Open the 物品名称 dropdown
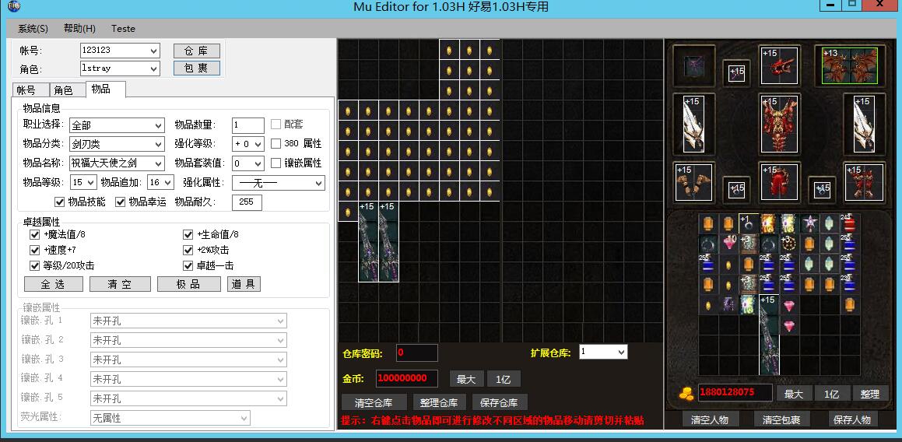The height and width of the screenshot is (442, 902). pos(117,163)
